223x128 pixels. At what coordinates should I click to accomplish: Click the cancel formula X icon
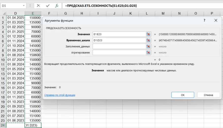point(38,6)
